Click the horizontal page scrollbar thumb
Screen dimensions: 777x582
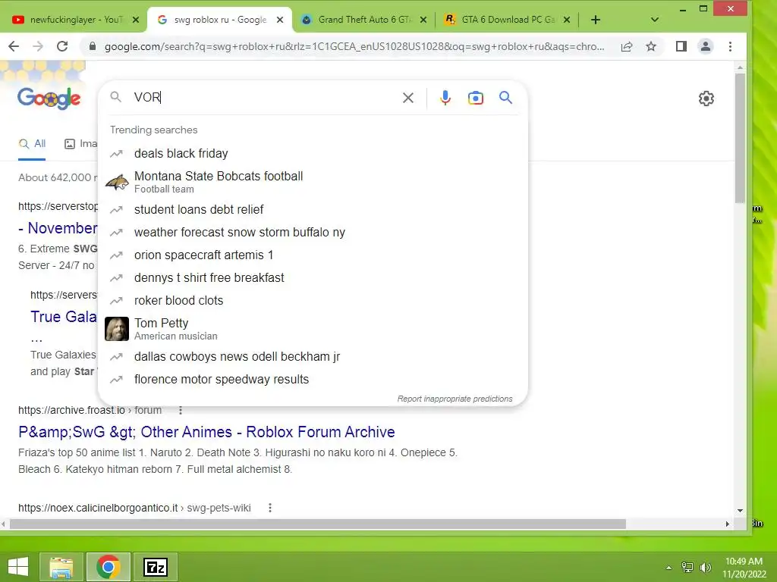click(318, 524)
